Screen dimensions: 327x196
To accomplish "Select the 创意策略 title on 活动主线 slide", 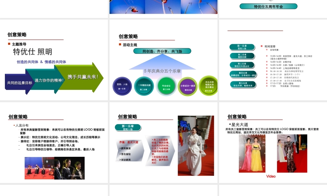I will point(128,37).
